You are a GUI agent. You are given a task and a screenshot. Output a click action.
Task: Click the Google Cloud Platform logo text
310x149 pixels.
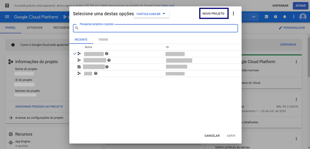pos(36,17)
